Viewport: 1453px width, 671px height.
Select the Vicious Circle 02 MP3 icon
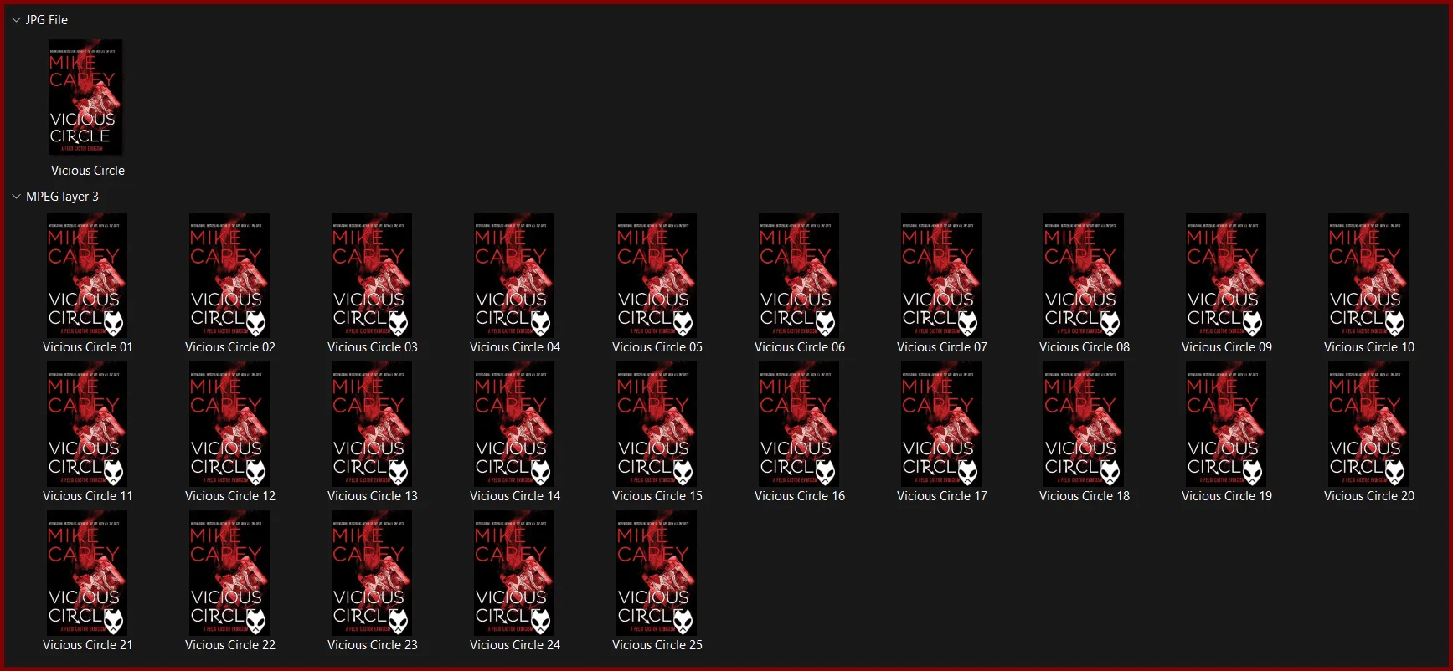(x=229, y=275)
